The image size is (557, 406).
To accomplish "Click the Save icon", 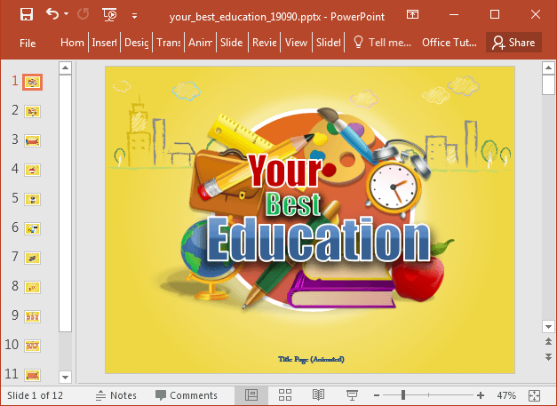I will pyautogui.click(x=27, y=14).
